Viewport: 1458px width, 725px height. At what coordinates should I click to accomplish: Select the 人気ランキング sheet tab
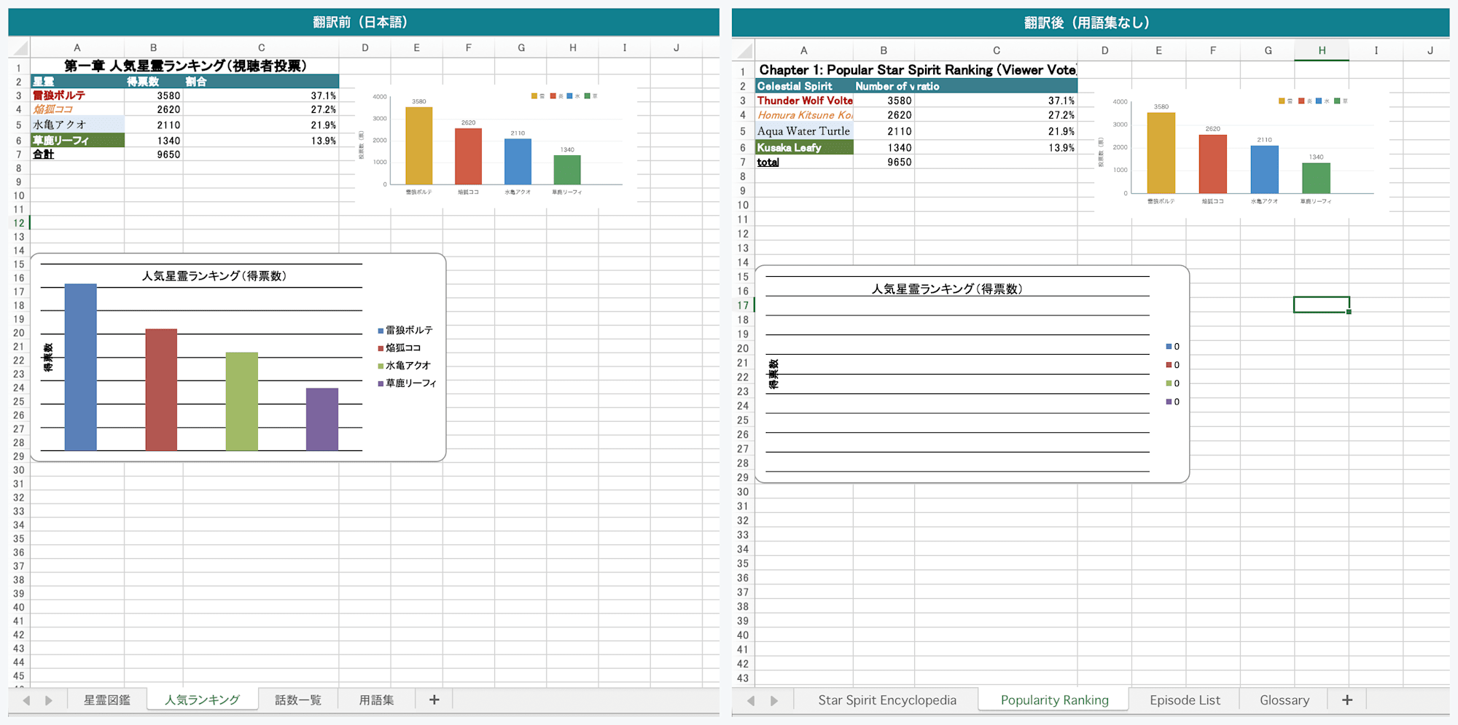click(202, 699)
